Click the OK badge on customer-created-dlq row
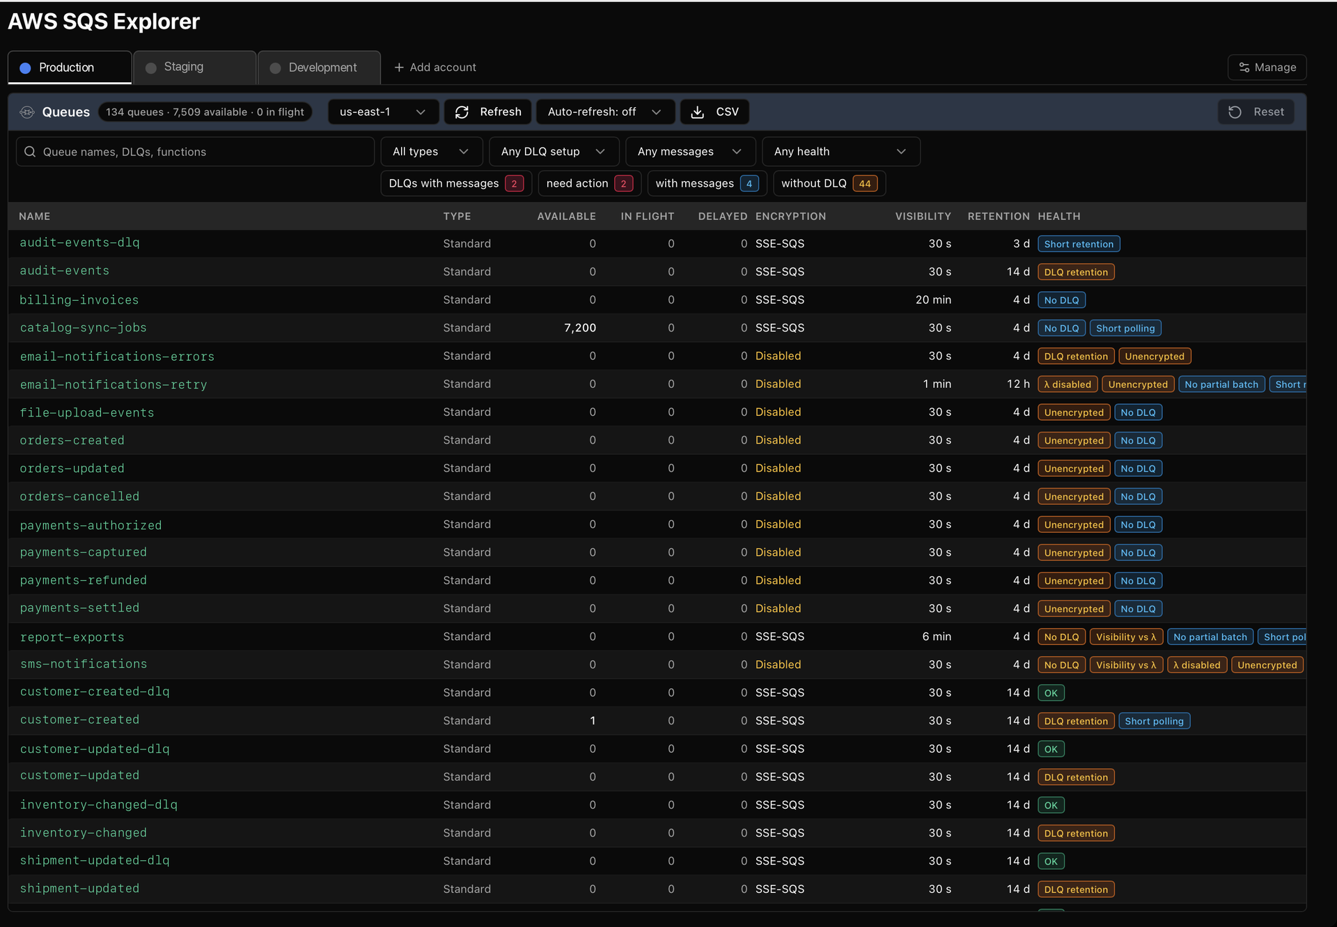The image size is (1337, 927). pyautogui.click(x=1051, y=694)
